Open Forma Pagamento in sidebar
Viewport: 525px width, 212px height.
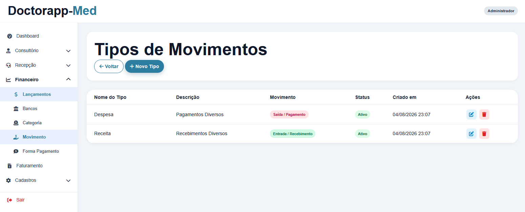[x=39, y=151]
